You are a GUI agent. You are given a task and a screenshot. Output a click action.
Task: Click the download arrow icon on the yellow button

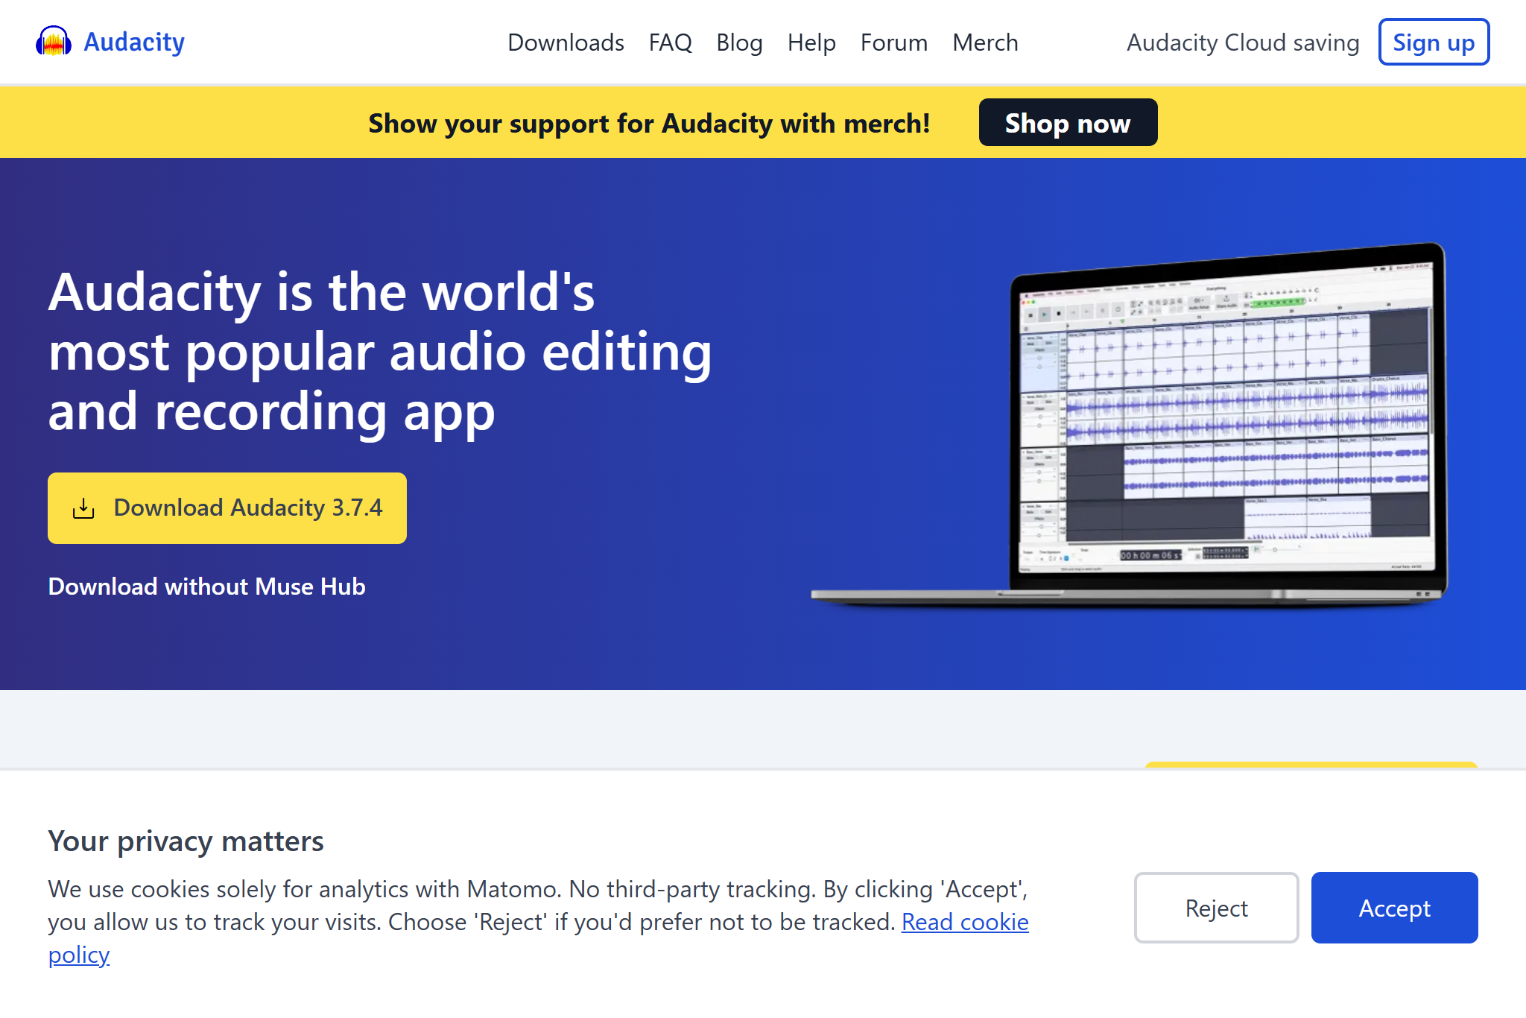pyautogui.click(x=83, y=508)
